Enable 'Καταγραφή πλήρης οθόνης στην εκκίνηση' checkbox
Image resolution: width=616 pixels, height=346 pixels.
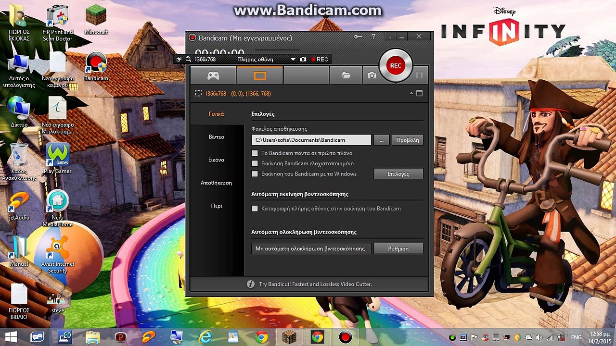[255, 209]
